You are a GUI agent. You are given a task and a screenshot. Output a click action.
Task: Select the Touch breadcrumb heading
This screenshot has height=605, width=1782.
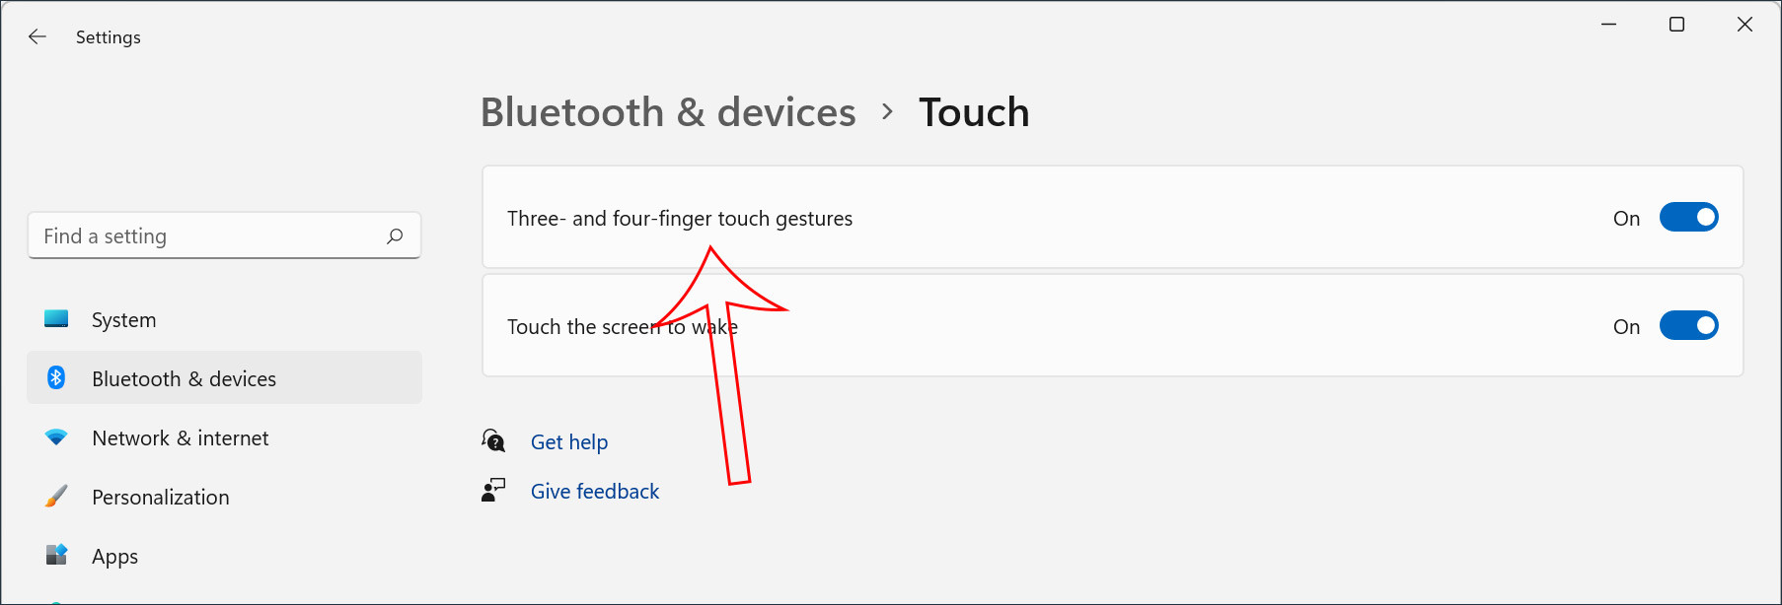coord(974,112)
